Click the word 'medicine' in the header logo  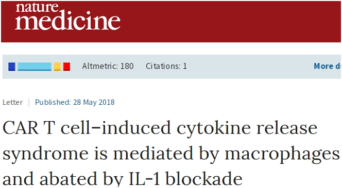[x=67, y=21]
